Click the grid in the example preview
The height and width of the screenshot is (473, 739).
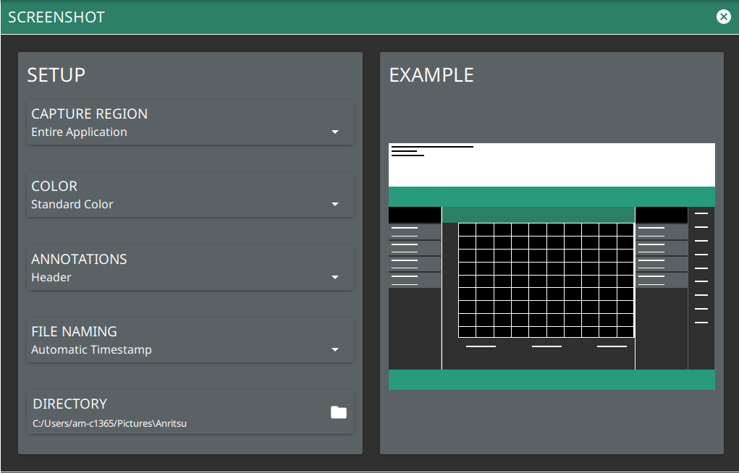(546, 280)
